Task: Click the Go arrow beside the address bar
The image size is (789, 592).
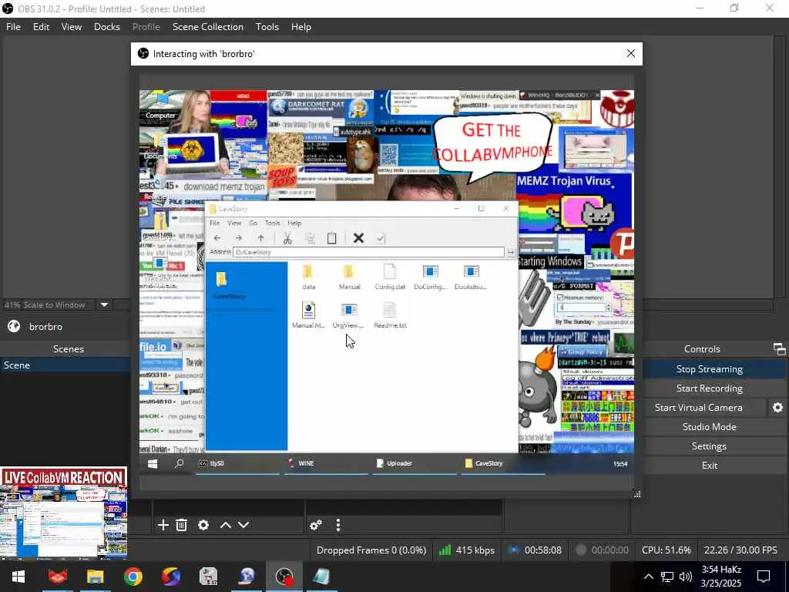Action: click(x=511, y=252)
